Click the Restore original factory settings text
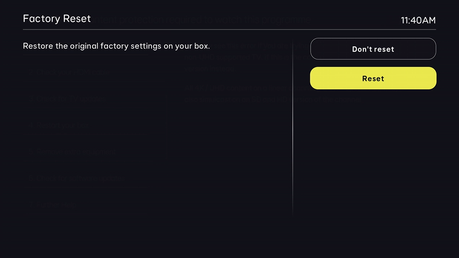 (116, 46)
